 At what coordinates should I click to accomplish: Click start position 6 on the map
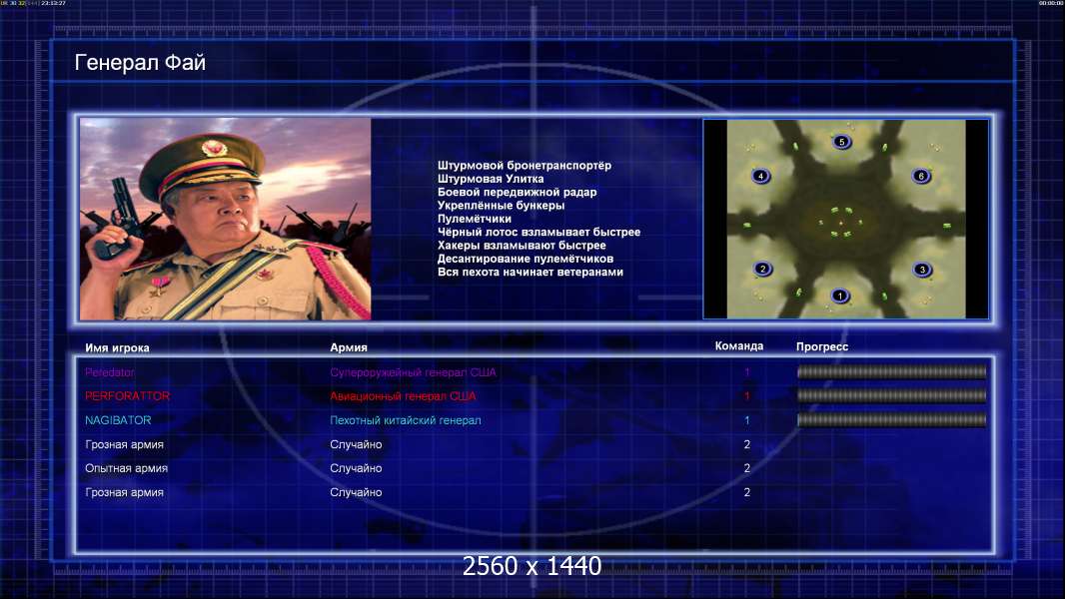click(921, 176)
